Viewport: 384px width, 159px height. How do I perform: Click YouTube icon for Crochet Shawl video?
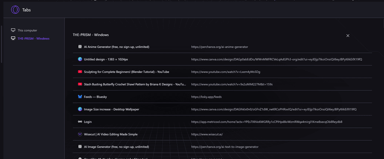(x=80, y=84)
